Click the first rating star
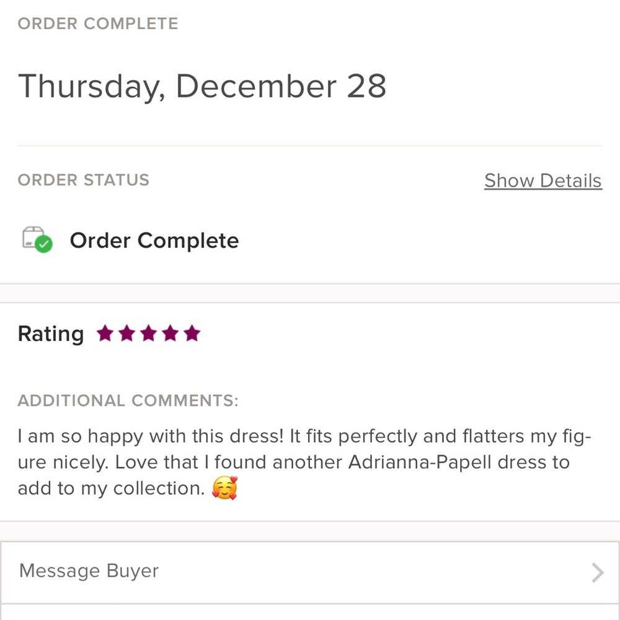Screen dimensions: 620x620 click(x=105, y=334)
